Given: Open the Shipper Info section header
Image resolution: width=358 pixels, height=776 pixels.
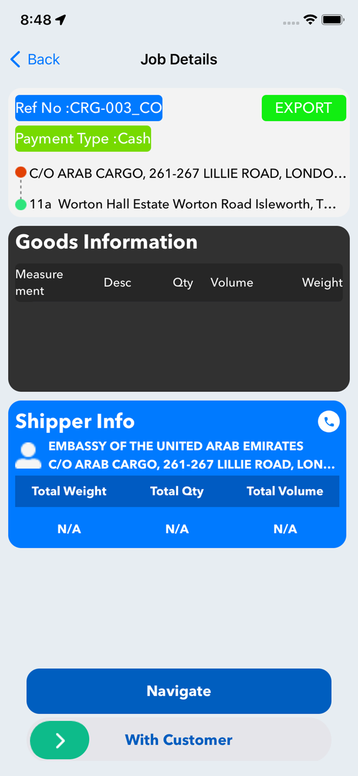Looking at the screenshot, I should [x=74, y=421].
